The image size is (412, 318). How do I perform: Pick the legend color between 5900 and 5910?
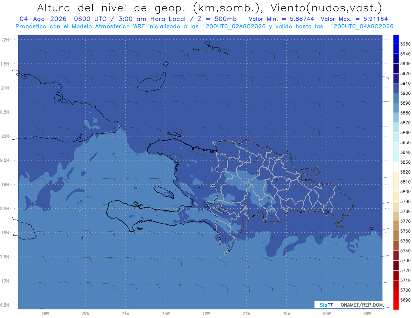[396, 88]
